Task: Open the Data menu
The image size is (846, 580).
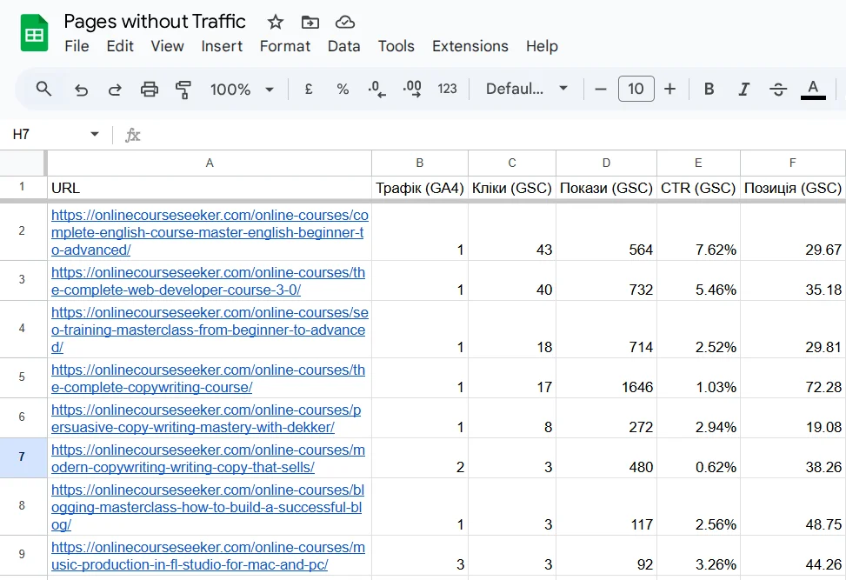Action: 343,46
